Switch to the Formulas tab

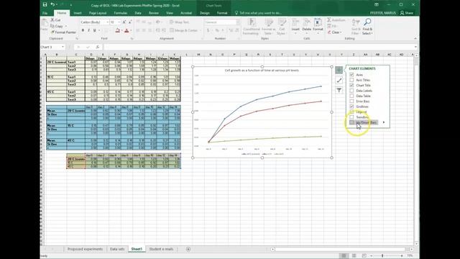tap(121, 13)
